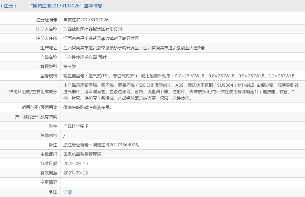305x197 pixels.
Task: Select product name 一次性使用输血器 带针
Action: pyautogui.click(x=85, y=57)
